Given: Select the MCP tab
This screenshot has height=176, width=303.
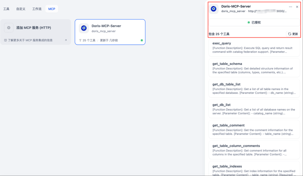Looking at the screenshot, I should click(x=52, y=9).
